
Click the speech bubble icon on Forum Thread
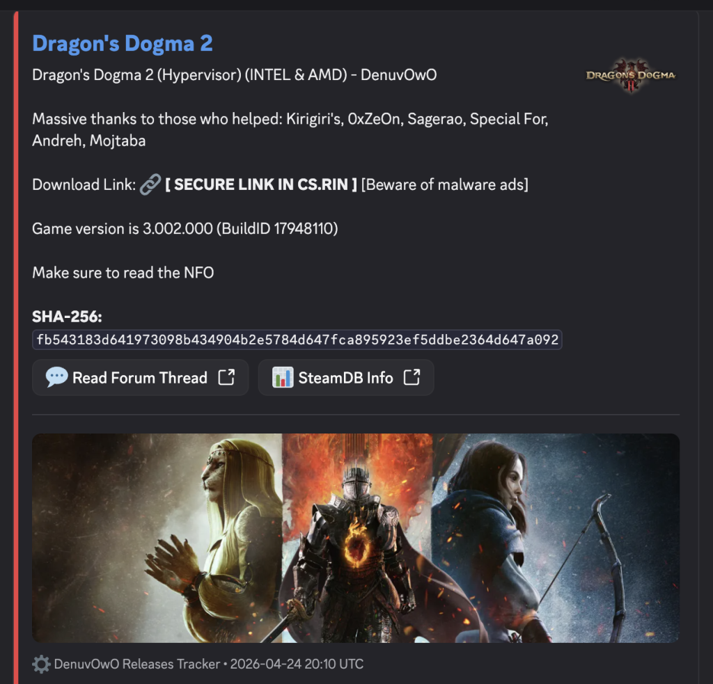tap(57, 377)
